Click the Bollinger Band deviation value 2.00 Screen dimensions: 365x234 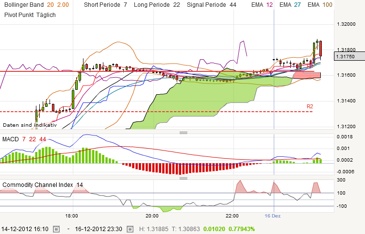click(63, 5)
